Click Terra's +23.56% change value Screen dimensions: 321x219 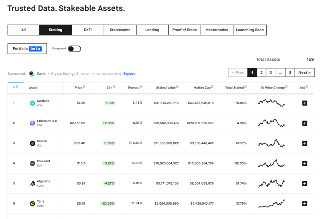[x=108, y=203]
